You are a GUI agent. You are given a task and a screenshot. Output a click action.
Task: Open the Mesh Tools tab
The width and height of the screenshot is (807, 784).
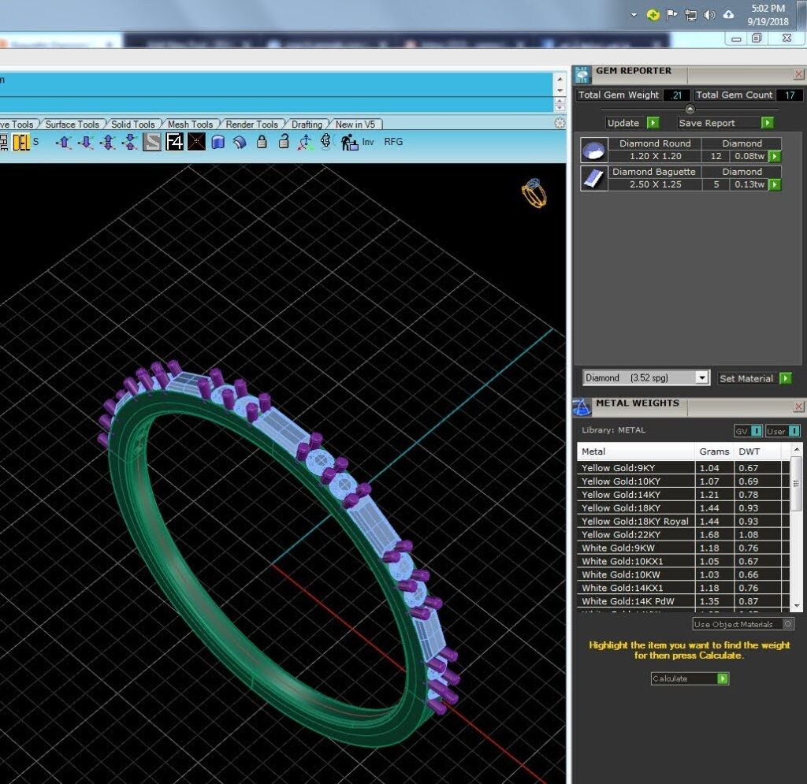pos(190,124)
